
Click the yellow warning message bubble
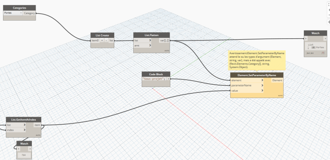[257, 60]
